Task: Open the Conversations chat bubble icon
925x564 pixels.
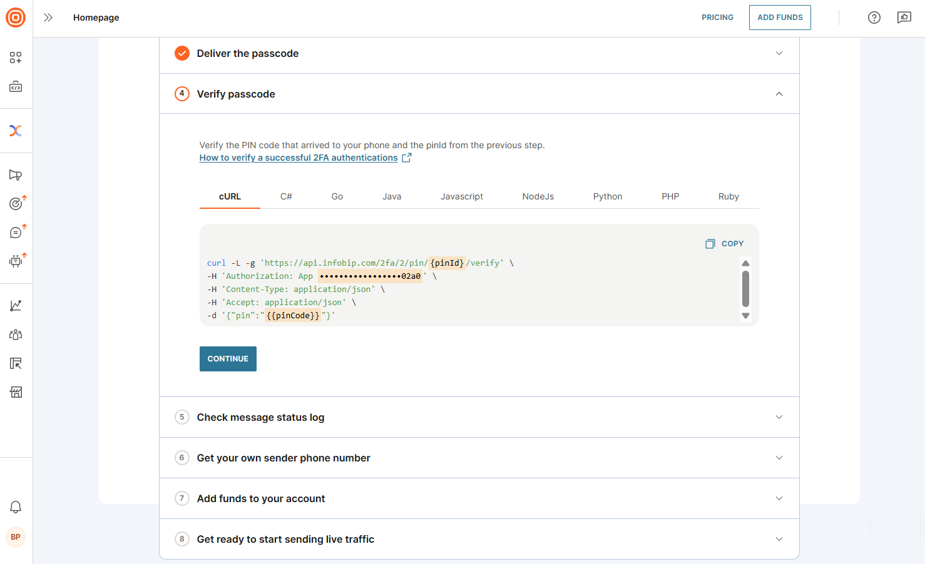Action: click(16, 233)
